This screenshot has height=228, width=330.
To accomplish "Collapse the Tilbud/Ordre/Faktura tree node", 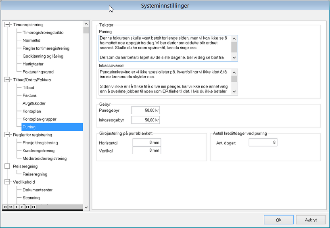I will click(x=7, y=79).
